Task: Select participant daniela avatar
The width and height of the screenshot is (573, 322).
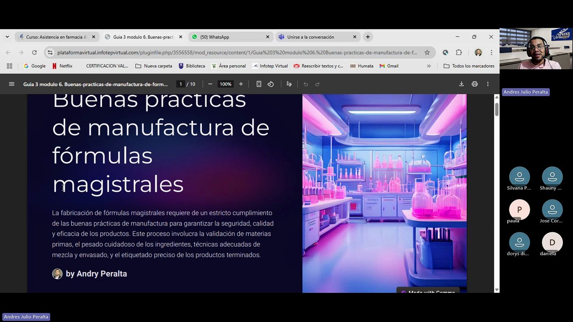Action: tap(552, 242)
